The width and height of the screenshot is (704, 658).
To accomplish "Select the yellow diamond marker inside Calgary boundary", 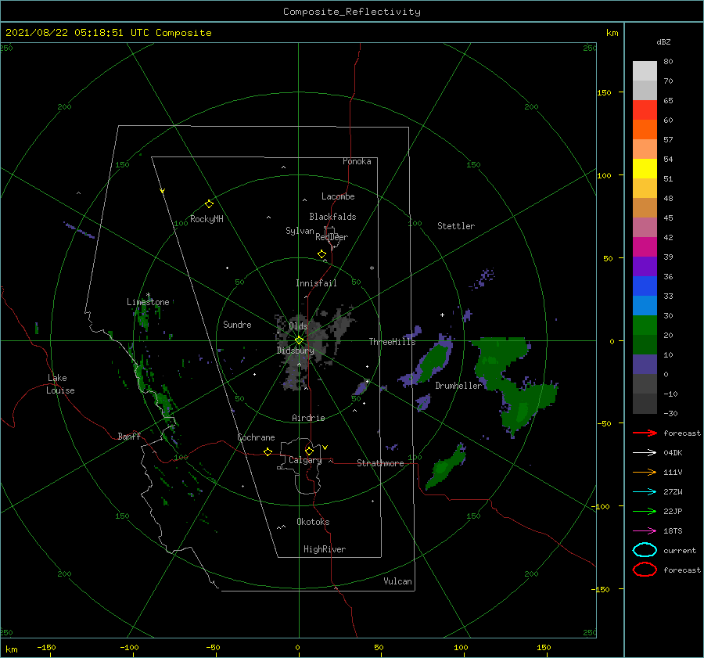I will 309,451.
